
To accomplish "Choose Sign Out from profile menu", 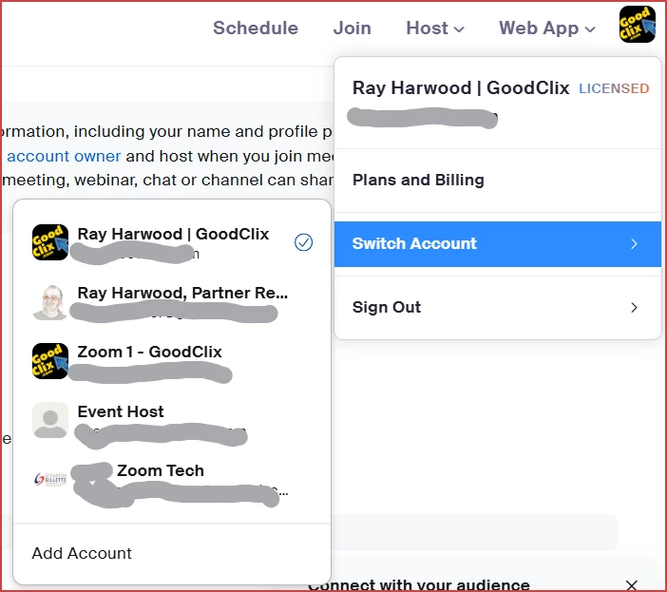I will click(x=498, y=307).
